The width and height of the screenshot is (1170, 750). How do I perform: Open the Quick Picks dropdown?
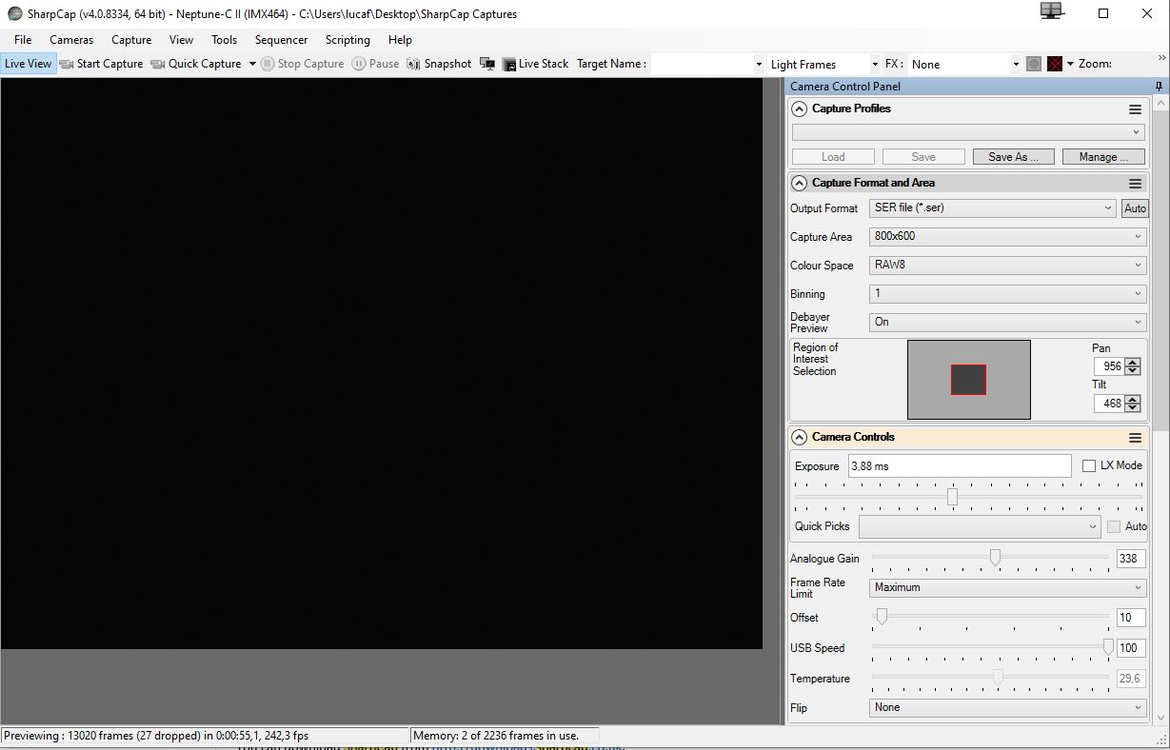tap(980, 526)
